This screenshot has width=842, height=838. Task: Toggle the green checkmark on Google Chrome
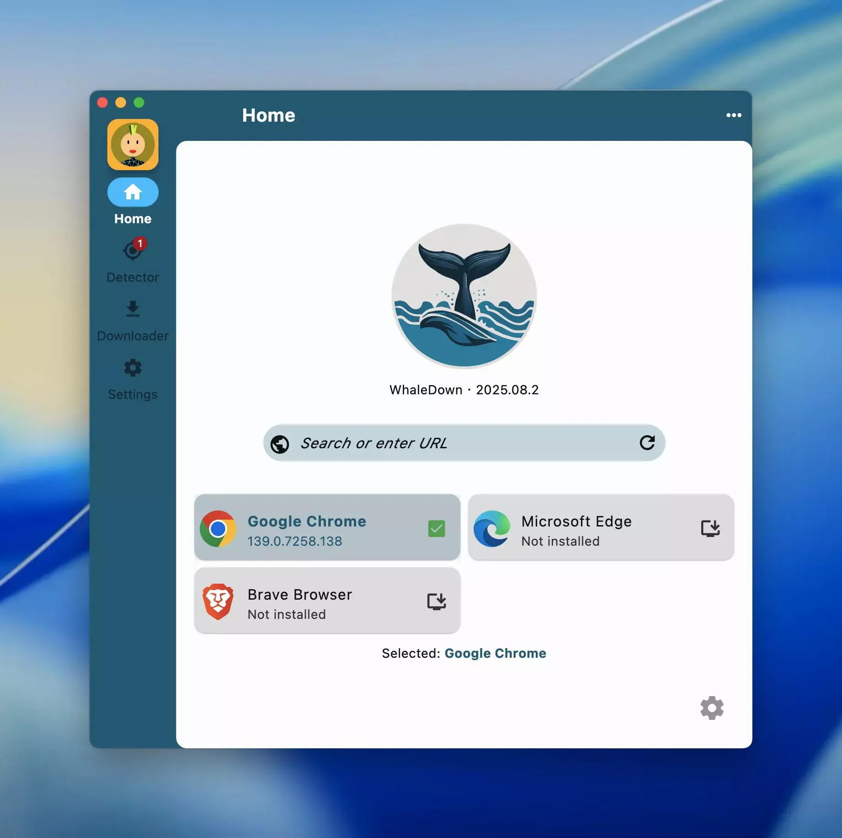tap(437, 529)
